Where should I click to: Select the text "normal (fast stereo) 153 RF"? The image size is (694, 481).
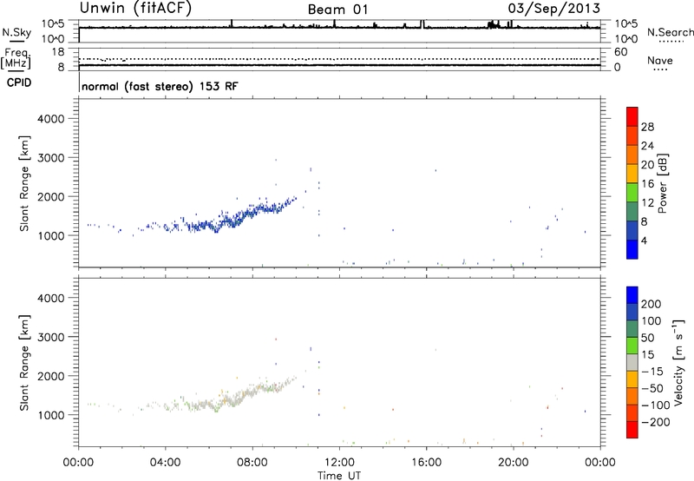(160, 86)
